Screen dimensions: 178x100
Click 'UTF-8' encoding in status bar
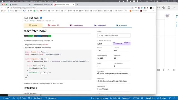coord(136,98)
